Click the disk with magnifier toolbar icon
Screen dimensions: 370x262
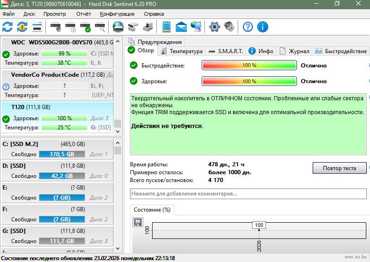[x=100, y=27]
